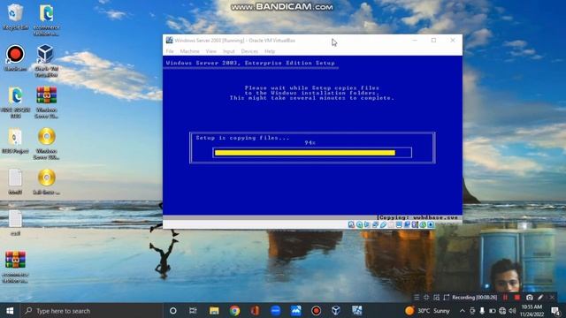Open the network globe icon in system tray
The height and width of the screenshot is (318, 566).
tap(502, 310)
